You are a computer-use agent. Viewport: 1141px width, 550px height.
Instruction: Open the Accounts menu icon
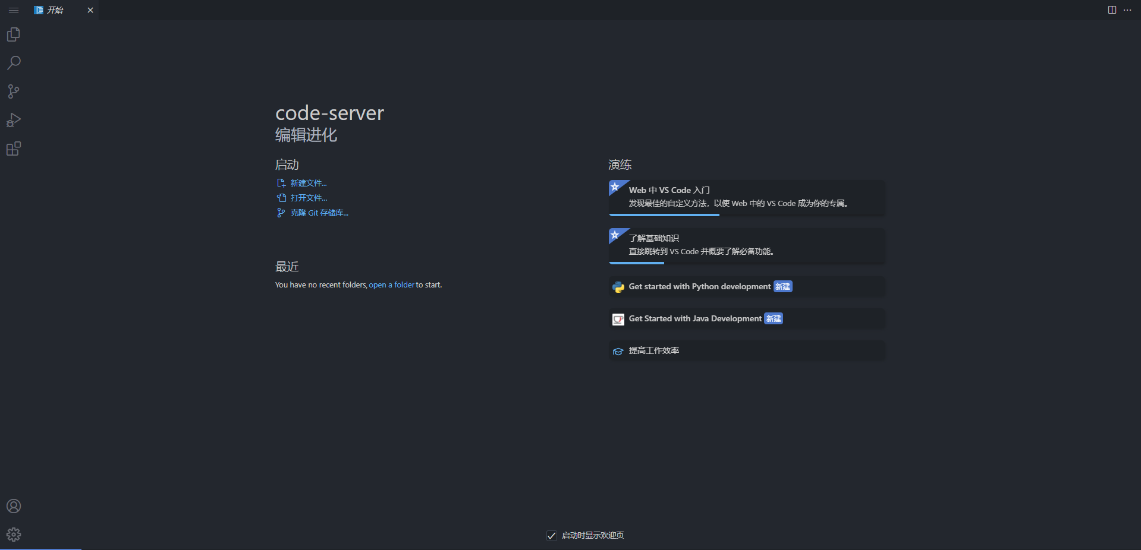14,506
